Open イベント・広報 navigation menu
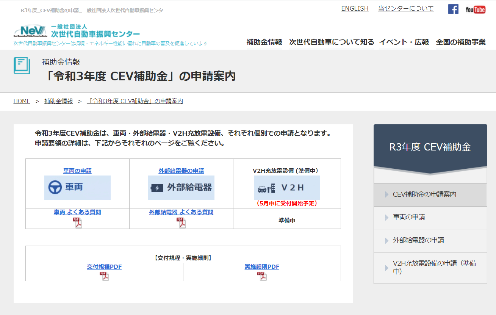The image size is (496, 315). click(404, 42)
